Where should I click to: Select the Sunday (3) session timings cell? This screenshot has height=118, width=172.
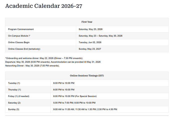pos(85,109)
